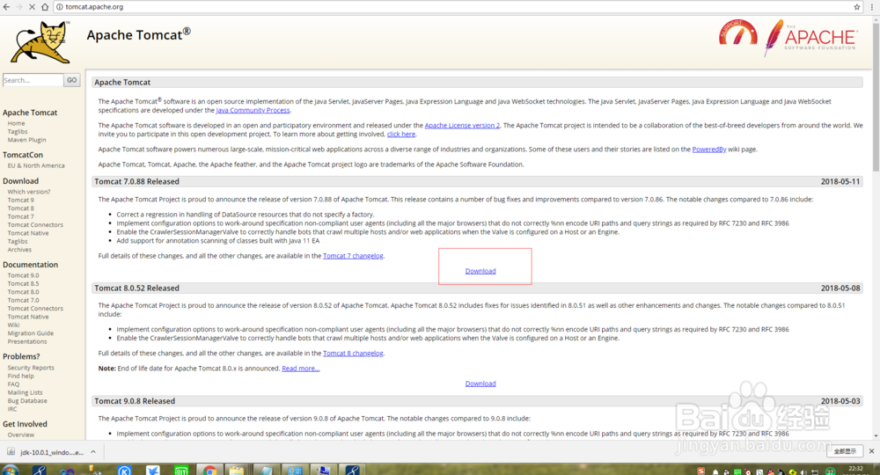Image resolution: width=880 pixels, height=475 pixels.
Task: Open Tomcat 7.0 documentation link
Action: [24, 301]
